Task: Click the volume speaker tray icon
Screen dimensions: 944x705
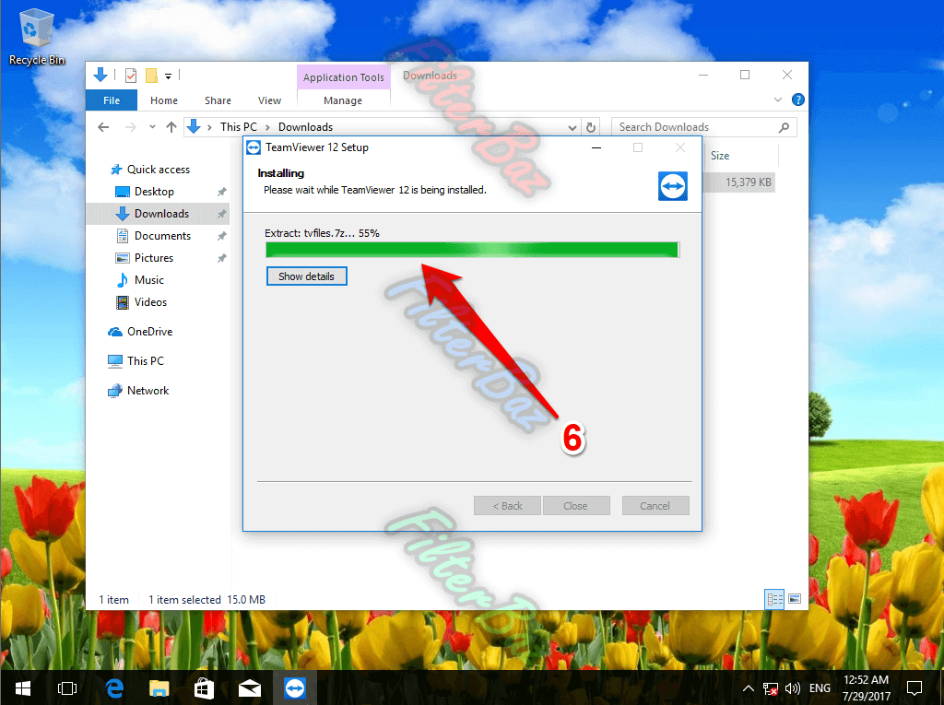Action: coord(792,688)
